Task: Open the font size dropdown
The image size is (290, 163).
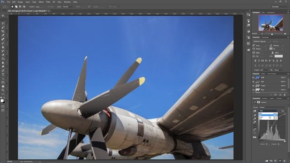Action: (x=261, y=45)
